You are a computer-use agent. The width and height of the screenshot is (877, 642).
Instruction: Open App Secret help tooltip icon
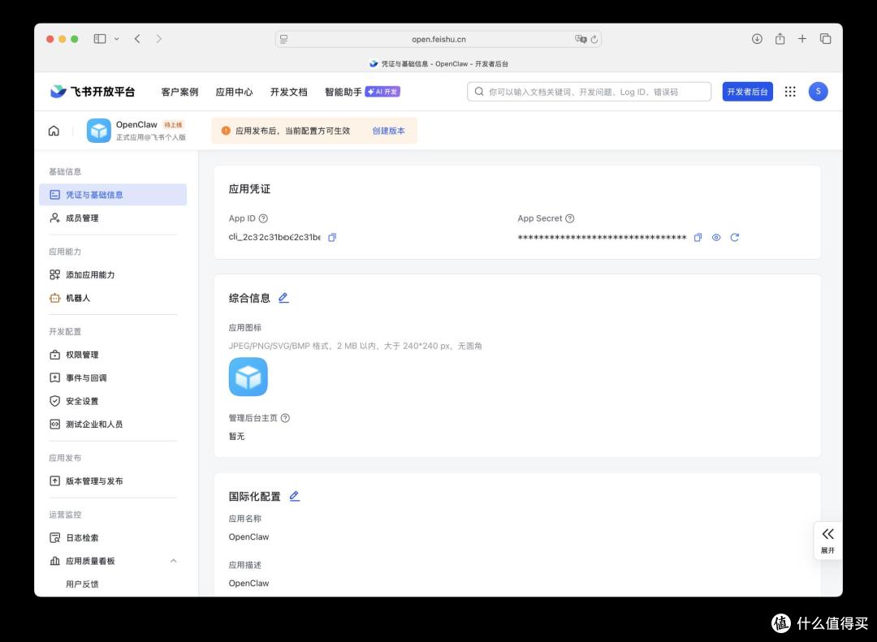point(570,218)
